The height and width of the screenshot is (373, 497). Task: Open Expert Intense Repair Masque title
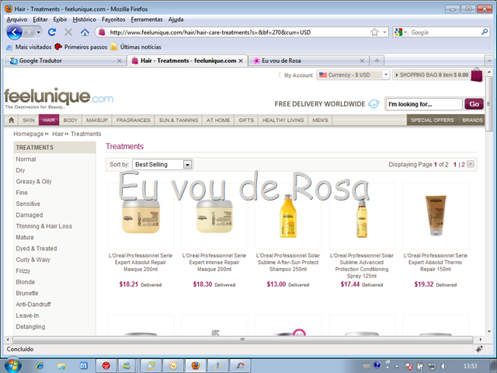[x=214, y=263]
